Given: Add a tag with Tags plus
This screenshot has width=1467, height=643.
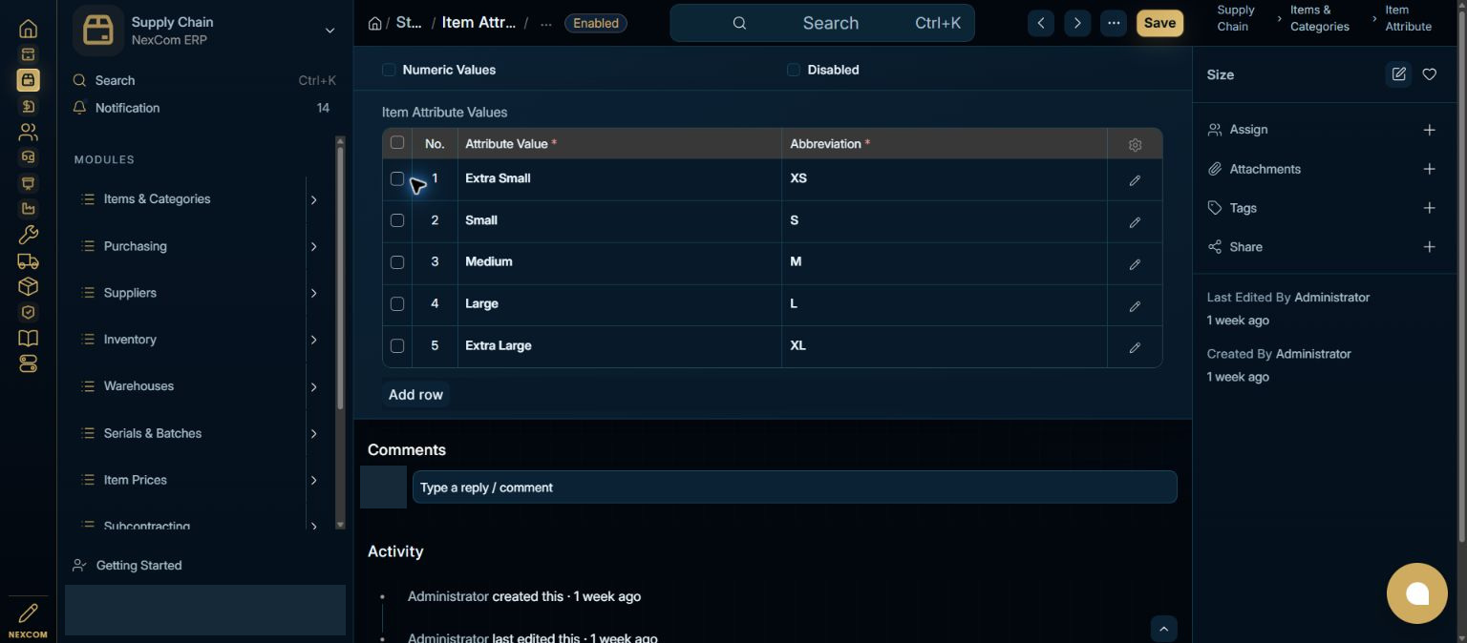Looking at the screenshot, I should tap(1429, 208).
